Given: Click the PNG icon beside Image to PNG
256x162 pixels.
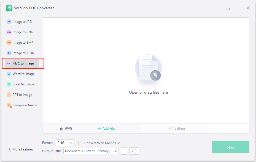Looking at the screenshot, I should tap(9, 32).
